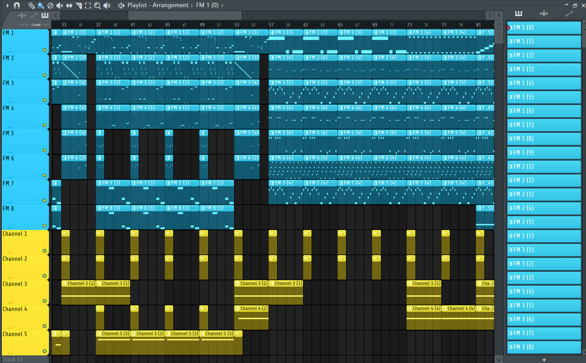This screenshot has height=363, width=586.
Task: Select the Draw pencil tool
Action: (31, 5)
